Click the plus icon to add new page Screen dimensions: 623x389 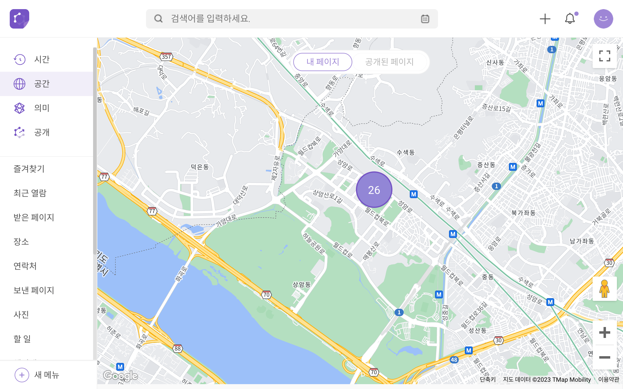pyautogui.click(x=545, y=19)
